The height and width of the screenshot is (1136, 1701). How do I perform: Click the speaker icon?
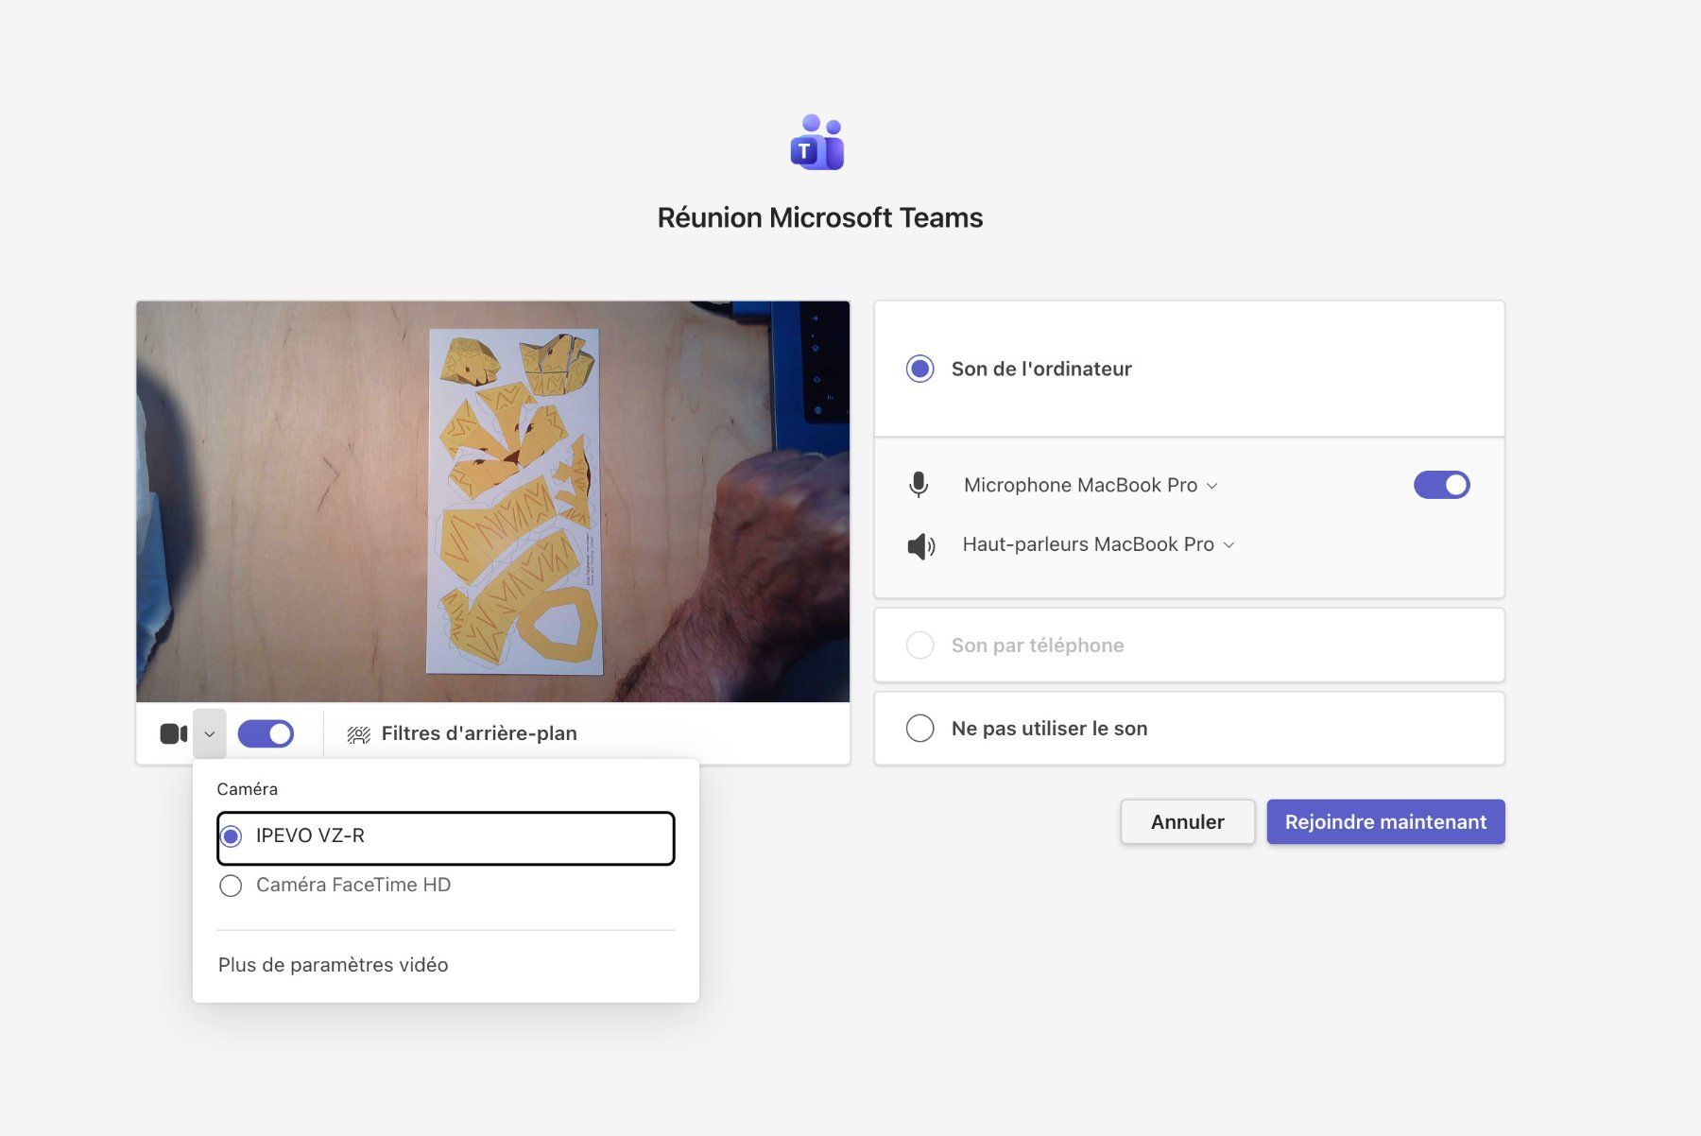(x=921, y=545)
